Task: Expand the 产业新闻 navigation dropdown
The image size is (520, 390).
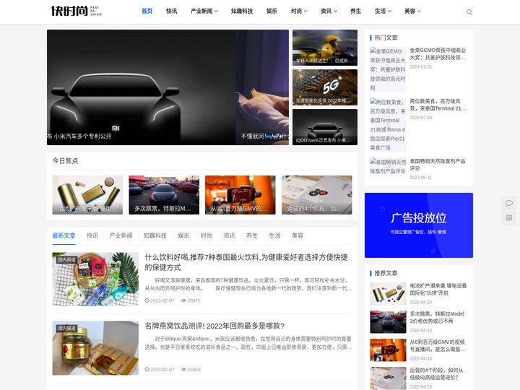Action: pyautogui.click(x=204, y=11)
